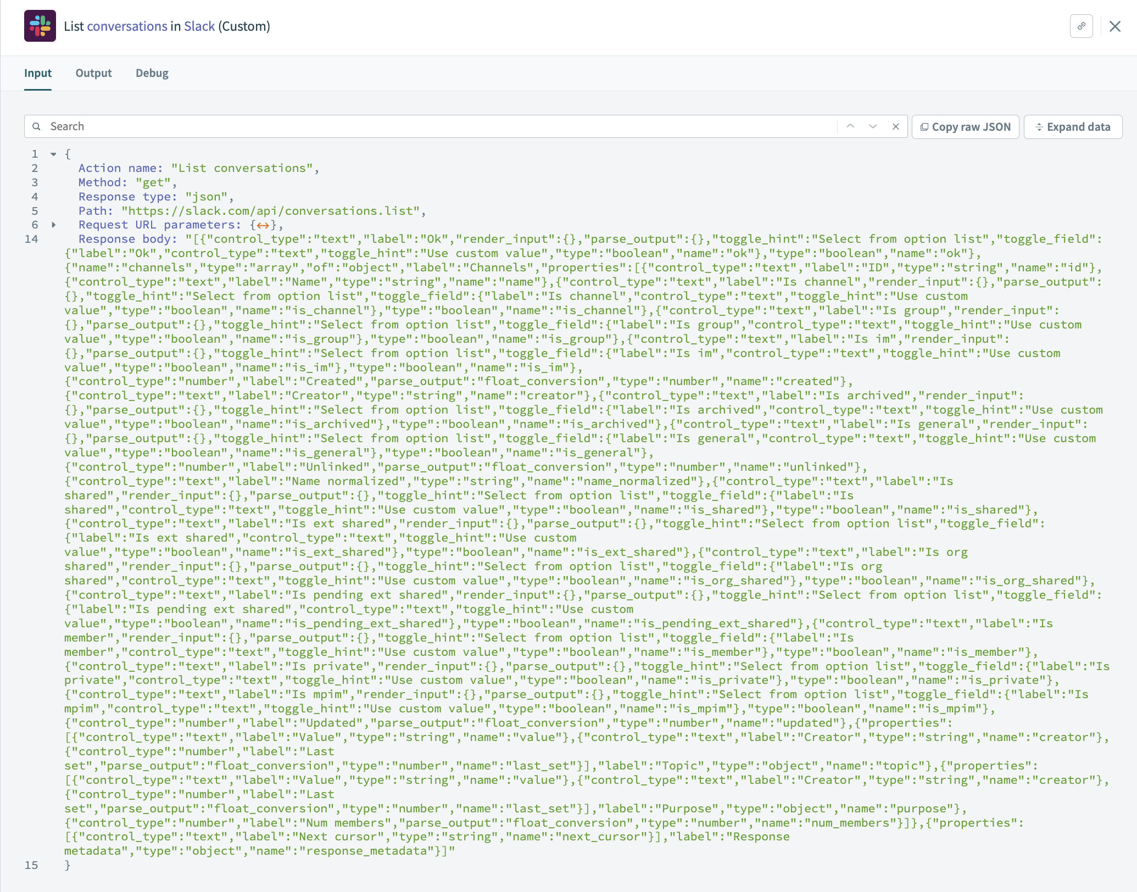The width and height of the screenshot is (1137, 892).
Task: Close the List conversations dialog
Action: (x=1116, y=26)
